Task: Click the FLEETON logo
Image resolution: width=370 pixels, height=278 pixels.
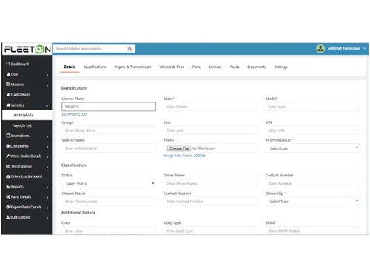Action: (27, 49)
